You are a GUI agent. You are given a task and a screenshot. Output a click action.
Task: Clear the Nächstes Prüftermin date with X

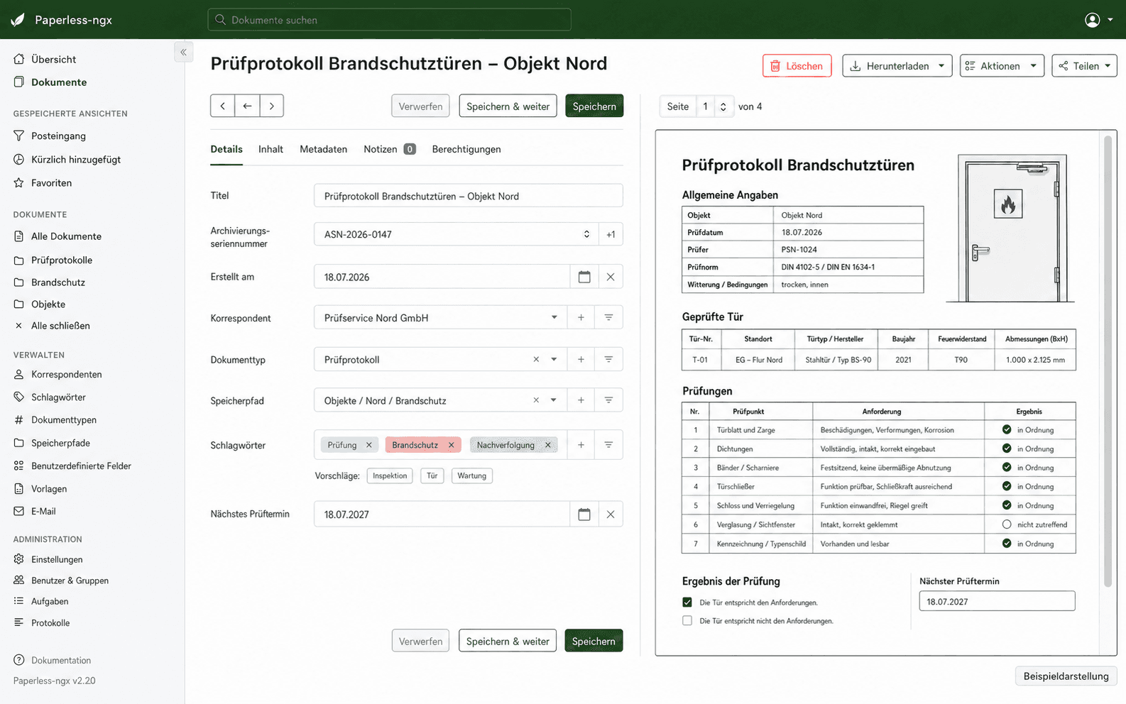611,515
